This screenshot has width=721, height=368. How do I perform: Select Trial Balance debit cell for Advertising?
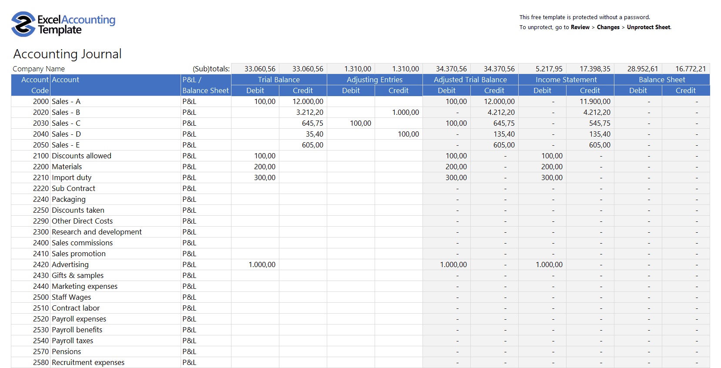click(255, 264)
